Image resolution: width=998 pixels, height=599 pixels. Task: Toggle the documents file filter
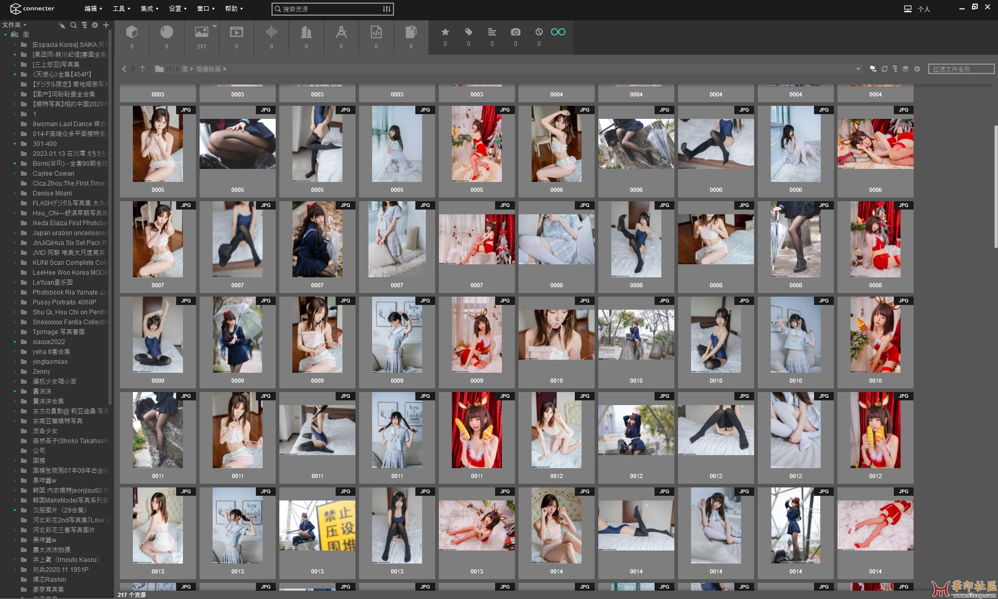pyautogui.click(x=411, y=32)
